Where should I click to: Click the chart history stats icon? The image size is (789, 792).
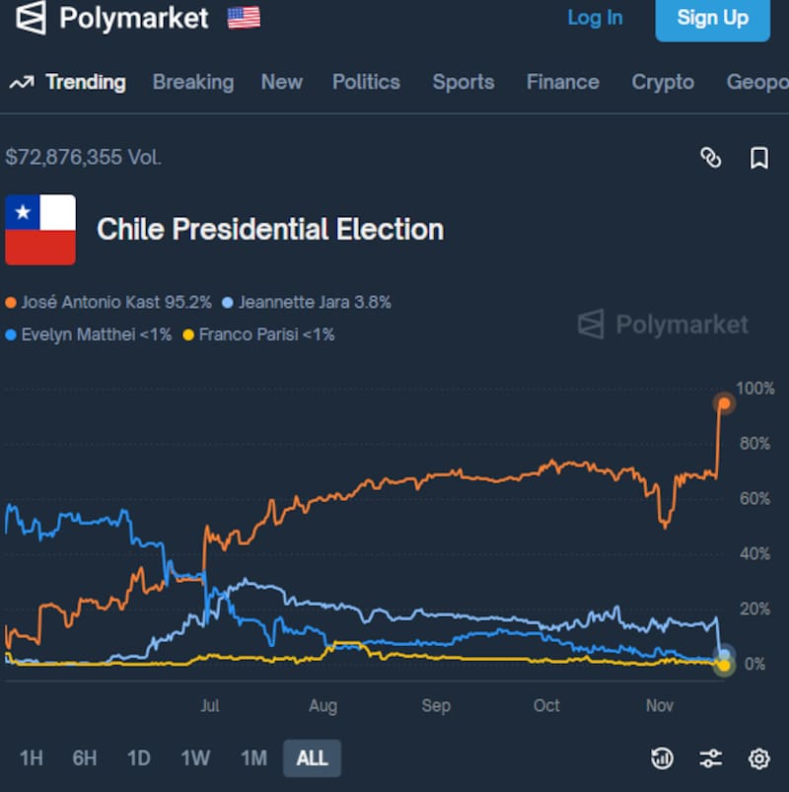coord(663,757)
